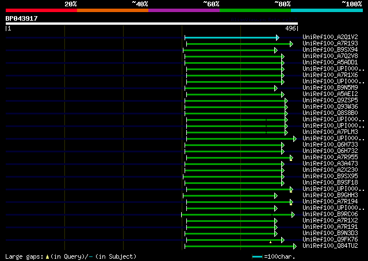
Task: Click the orange ~40% identity legend segment
Action: (113, 10)
